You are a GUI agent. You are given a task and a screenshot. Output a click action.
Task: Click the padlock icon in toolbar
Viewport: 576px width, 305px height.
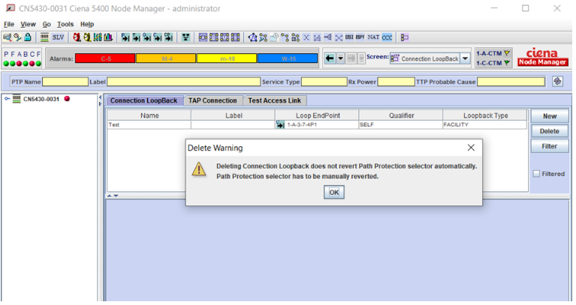[x=27, y=37]
